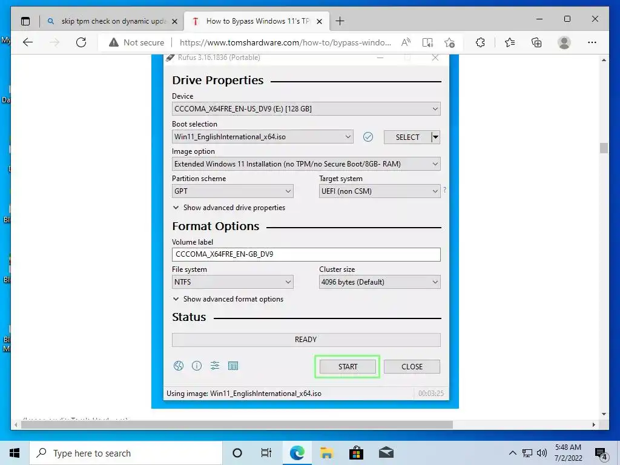
Task: Open Microsoft Store on the taskbar
Action: pyautogui.click(x=356, y=453)
